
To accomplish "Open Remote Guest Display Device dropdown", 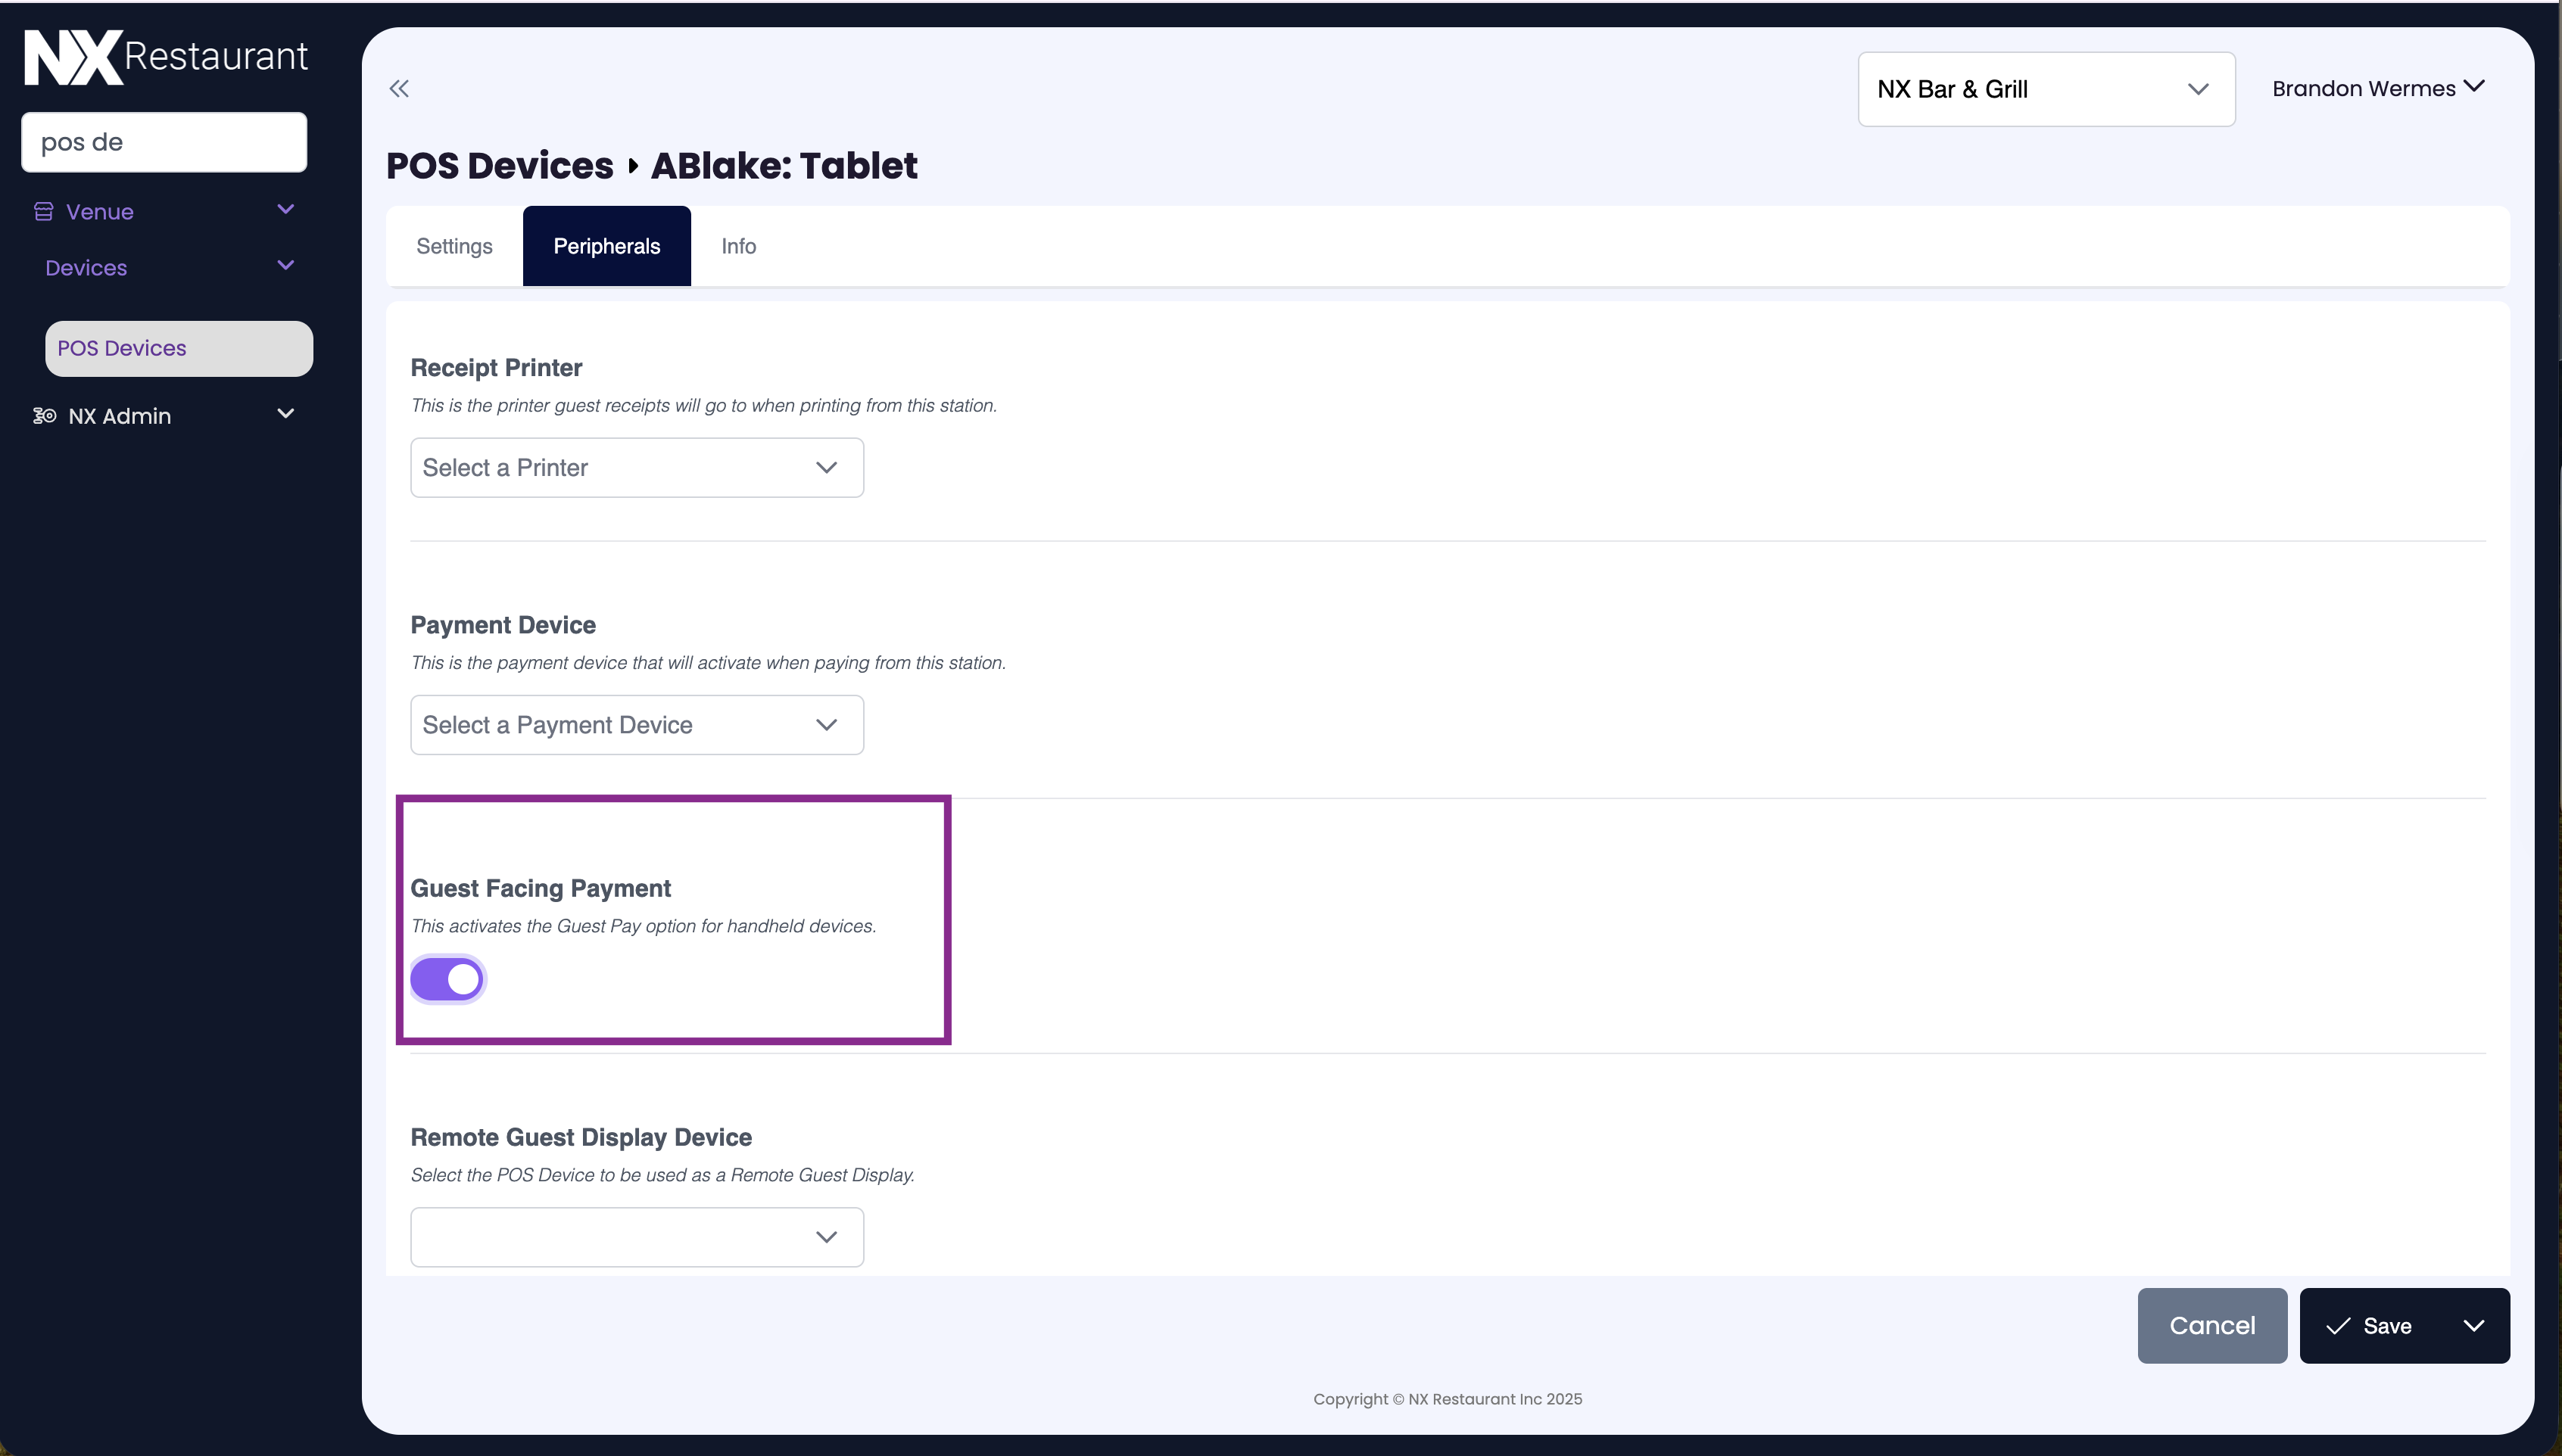I will tap(636, 1237).
